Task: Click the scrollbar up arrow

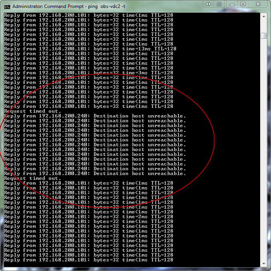Action: (264, 16)
